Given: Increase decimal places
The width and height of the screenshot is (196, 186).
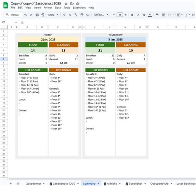Looking at the screenshot, I should [x=82, y=15].
